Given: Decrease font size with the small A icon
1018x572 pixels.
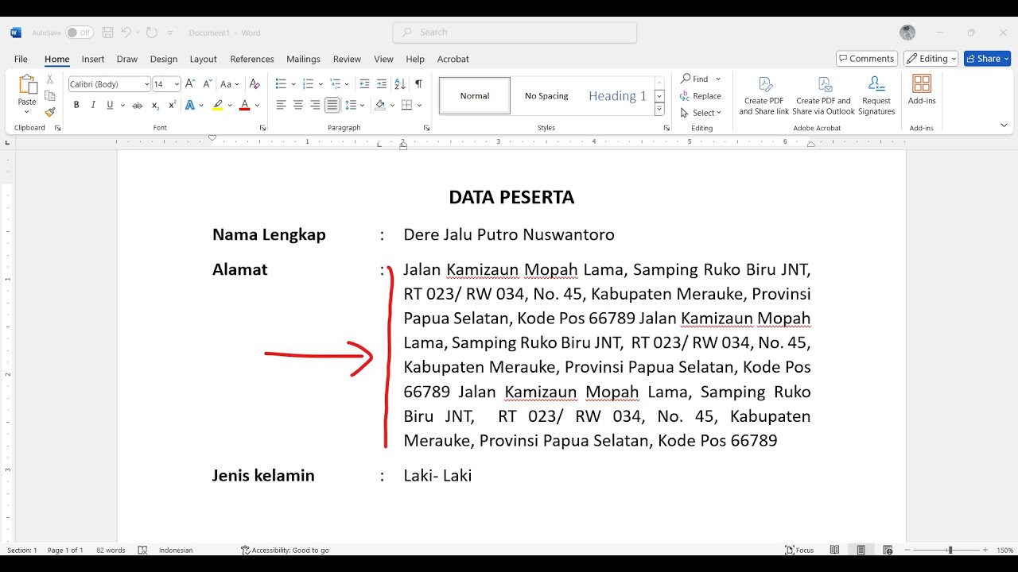Looking at the screenshot, I should [207, 83].
